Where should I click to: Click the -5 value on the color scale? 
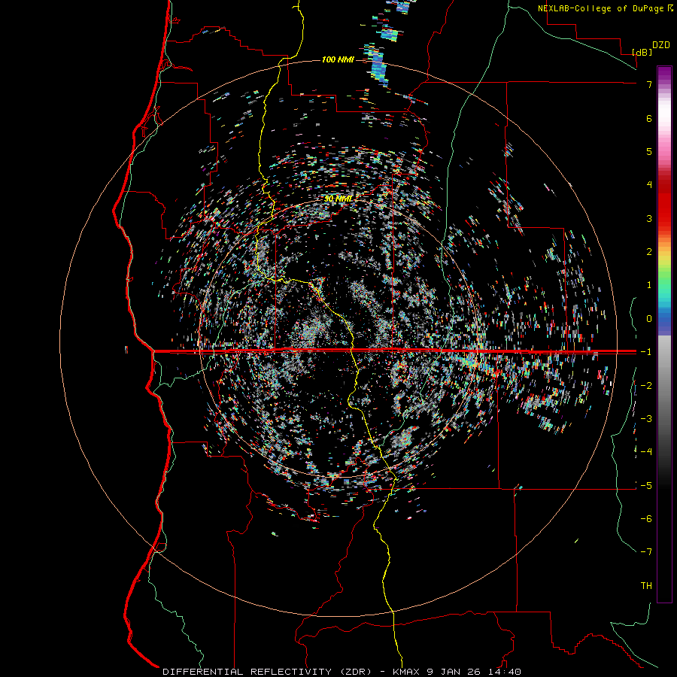646,486
